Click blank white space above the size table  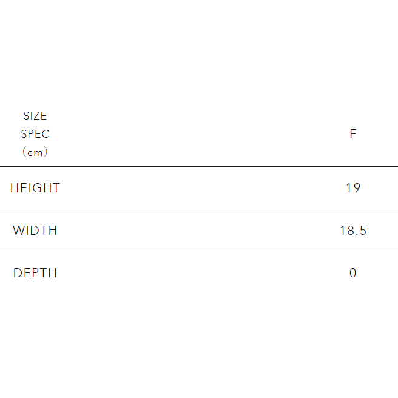pos(199,49)
